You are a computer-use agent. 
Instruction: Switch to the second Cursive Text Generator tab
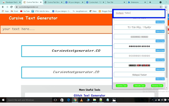(53, 2)
